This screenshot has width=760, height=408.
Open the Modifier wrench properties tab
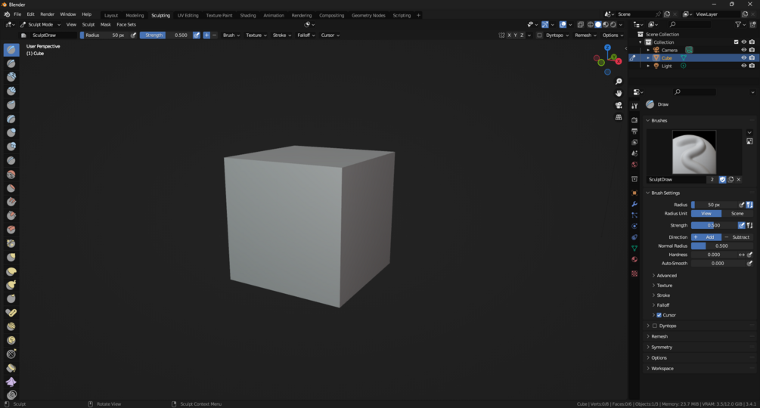tap(634, 204)
